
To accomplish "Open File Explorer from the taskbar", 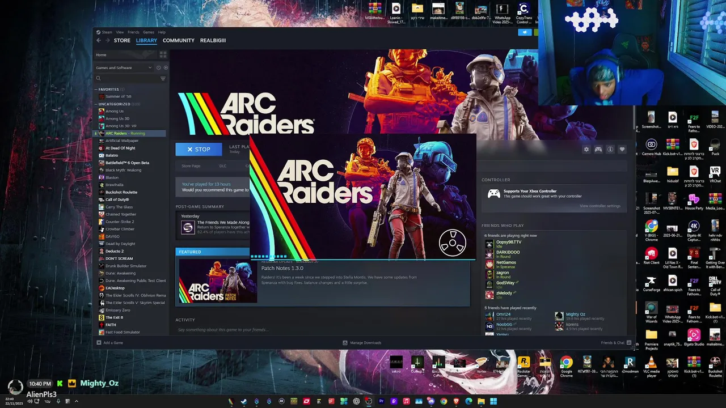I will (481, 401).
